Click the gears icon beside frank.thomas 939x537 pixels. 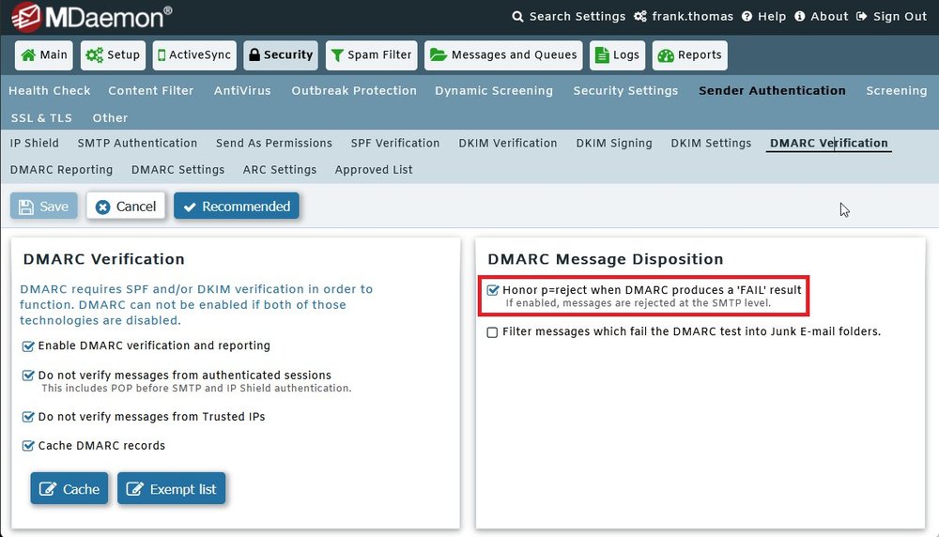(x=640, y=17)
